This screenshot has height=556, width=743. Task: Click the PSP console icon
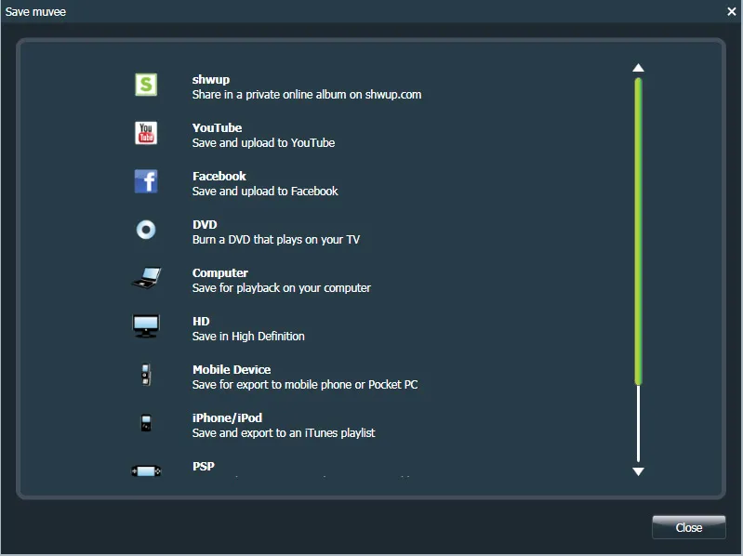tap(146, 471)
